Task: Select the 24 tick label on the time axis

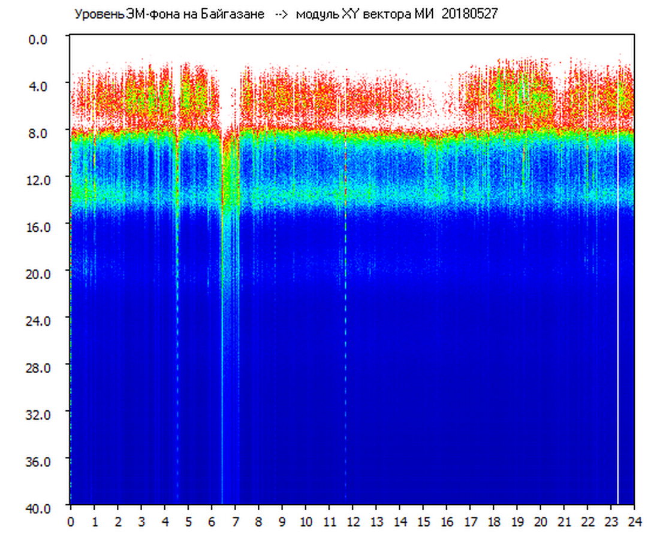Action: point(634,522)
